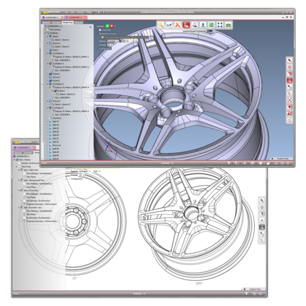The width and height of the screenshot is (306, 306).
Task: Click the blue upload arrow icon
Action: coord(203,25)
